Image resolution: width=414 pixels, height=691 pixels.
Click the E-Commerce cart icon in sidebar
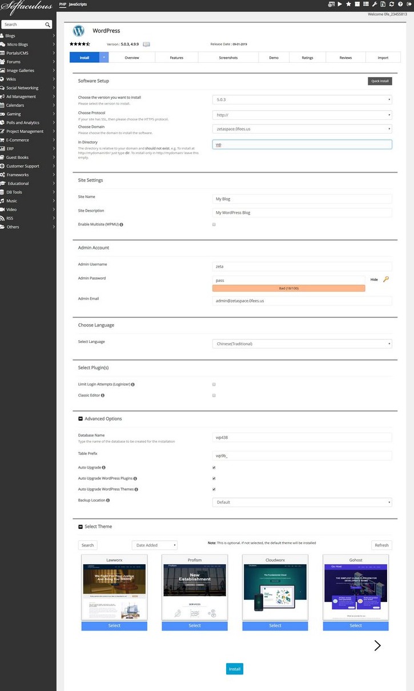click(2, 140)
